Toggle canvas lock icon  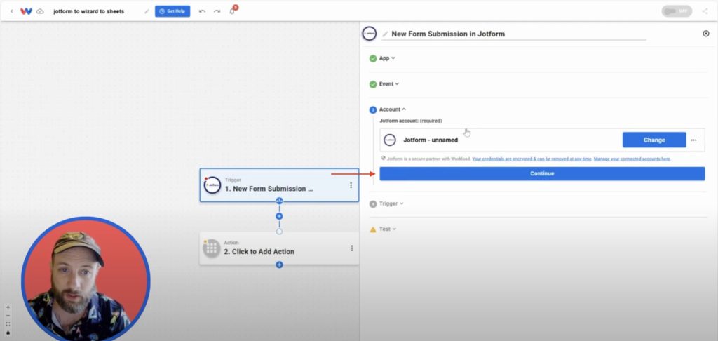(x=8, y=333)
